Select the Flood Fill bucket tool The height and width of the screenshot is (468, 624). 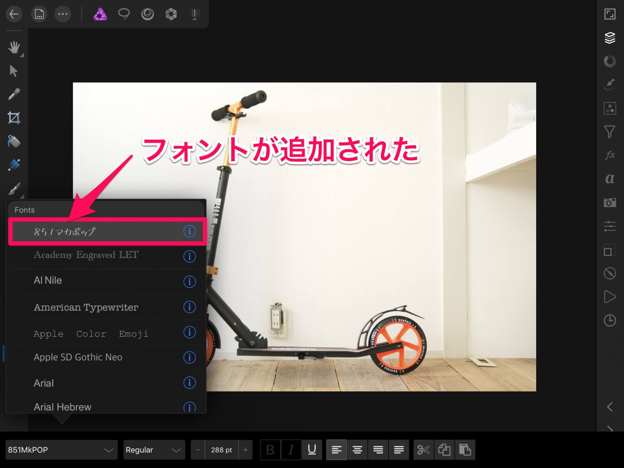14,142
